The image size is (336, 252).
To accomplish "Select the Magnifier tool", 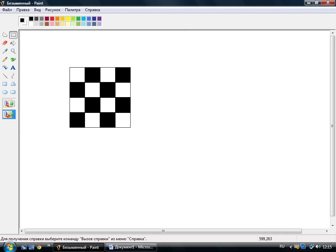I will click(13, 51).
